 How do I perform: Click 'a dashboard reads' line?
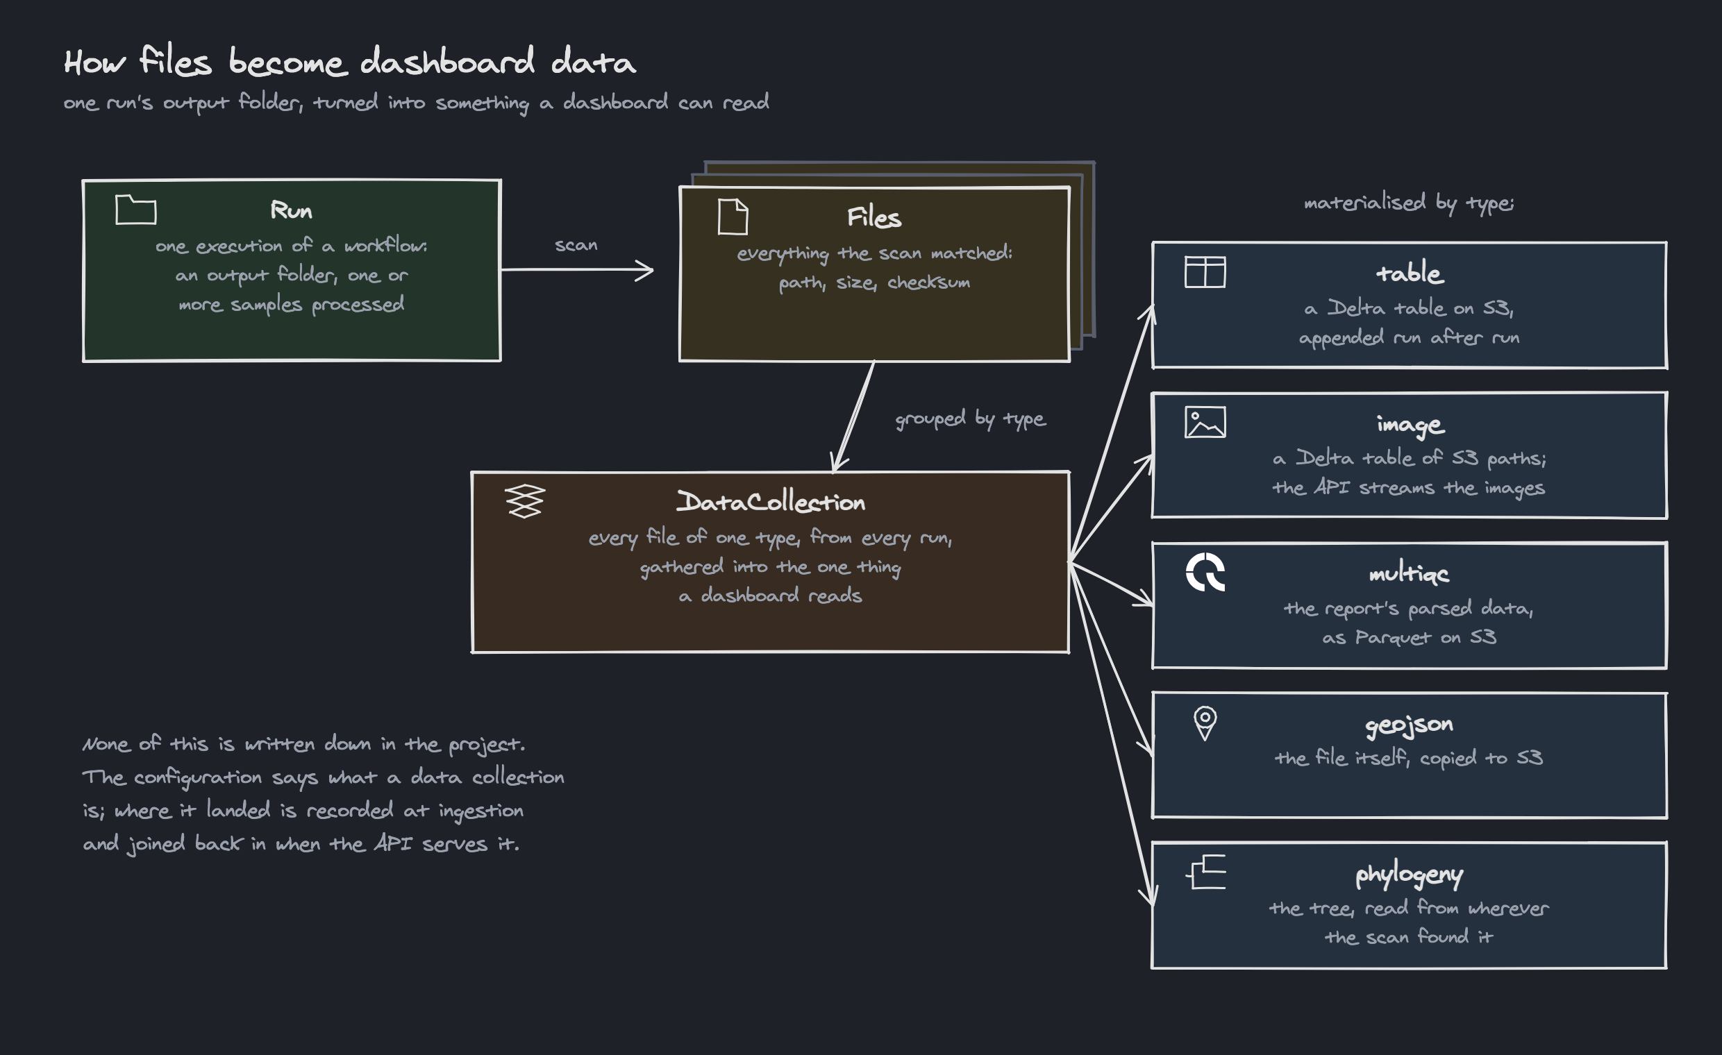point(770,596)
